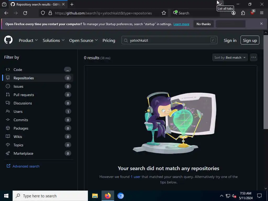Viewport: 268px width, 201px height.
Task: Filter results by Issues
Action: pos(38,86)
